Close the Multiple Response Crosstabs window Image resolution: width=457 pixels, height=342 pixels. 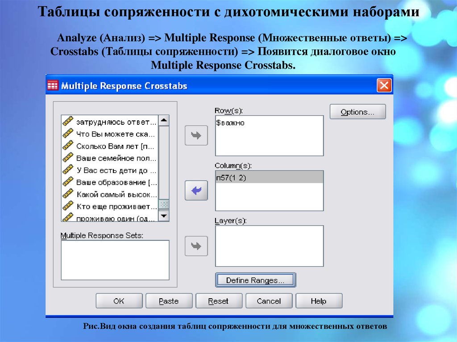point(384,85)
